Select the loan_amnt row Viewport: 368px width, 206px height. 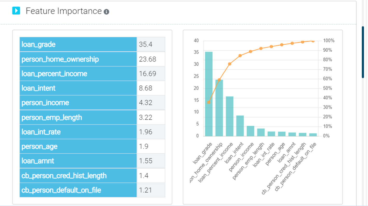(x=78, y=161)
